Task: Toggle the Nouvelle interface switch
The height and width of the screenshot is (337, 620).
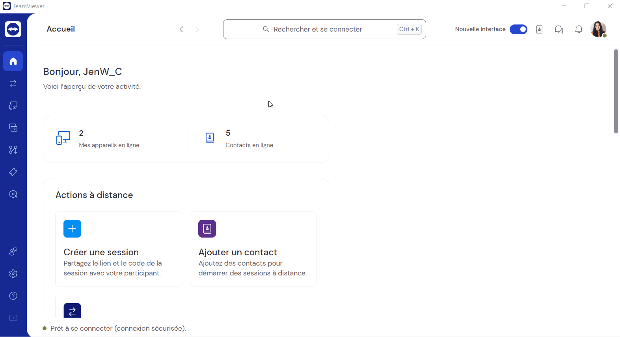Action: coord(518,29)
